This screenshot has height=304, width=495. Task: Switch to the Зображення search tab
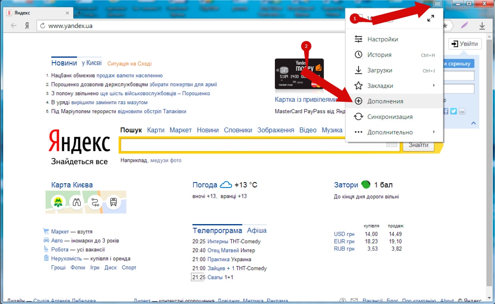(276, 130)
